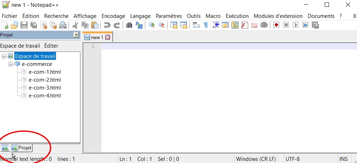Zoom out with the red-minus magnifier

tap(161, 25)
